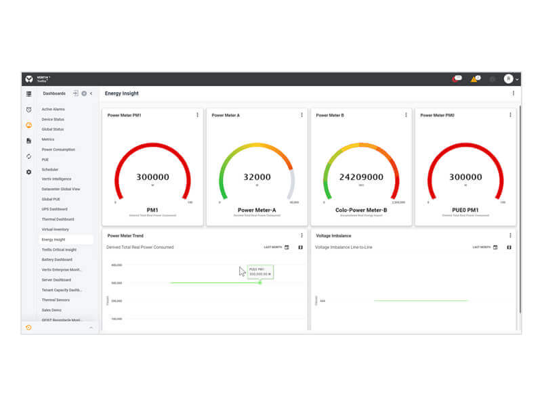
Task: Click the add new dashboard icon
Action: click(x=77, y=93)
